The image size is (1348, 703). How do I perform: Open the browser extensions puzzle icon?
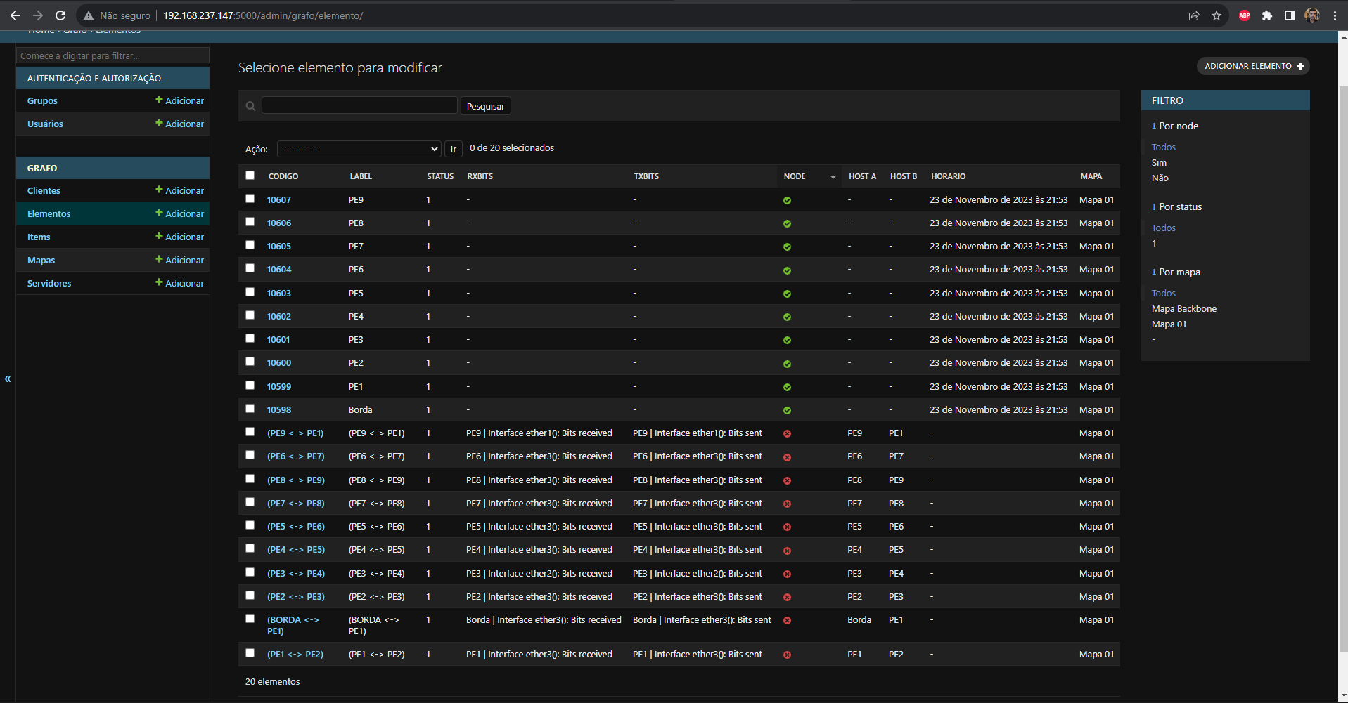pyautogui.click(x=1267, y=15)
